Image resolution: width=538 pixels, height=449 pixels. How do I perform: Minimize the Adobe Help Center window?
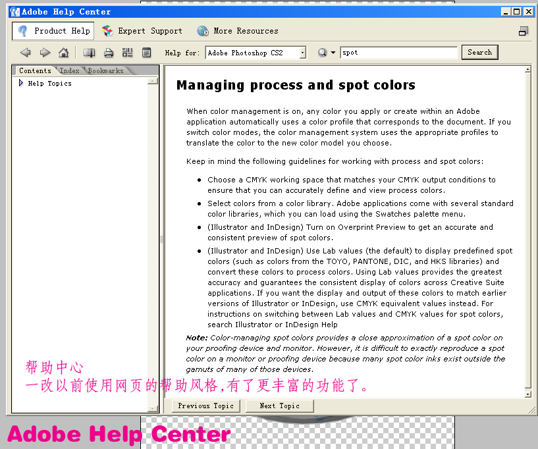506,12
